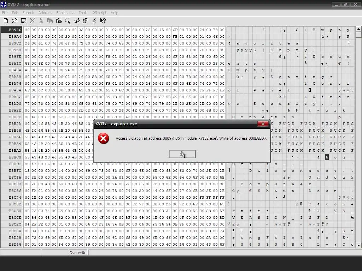Select address row E8C38

12,184
